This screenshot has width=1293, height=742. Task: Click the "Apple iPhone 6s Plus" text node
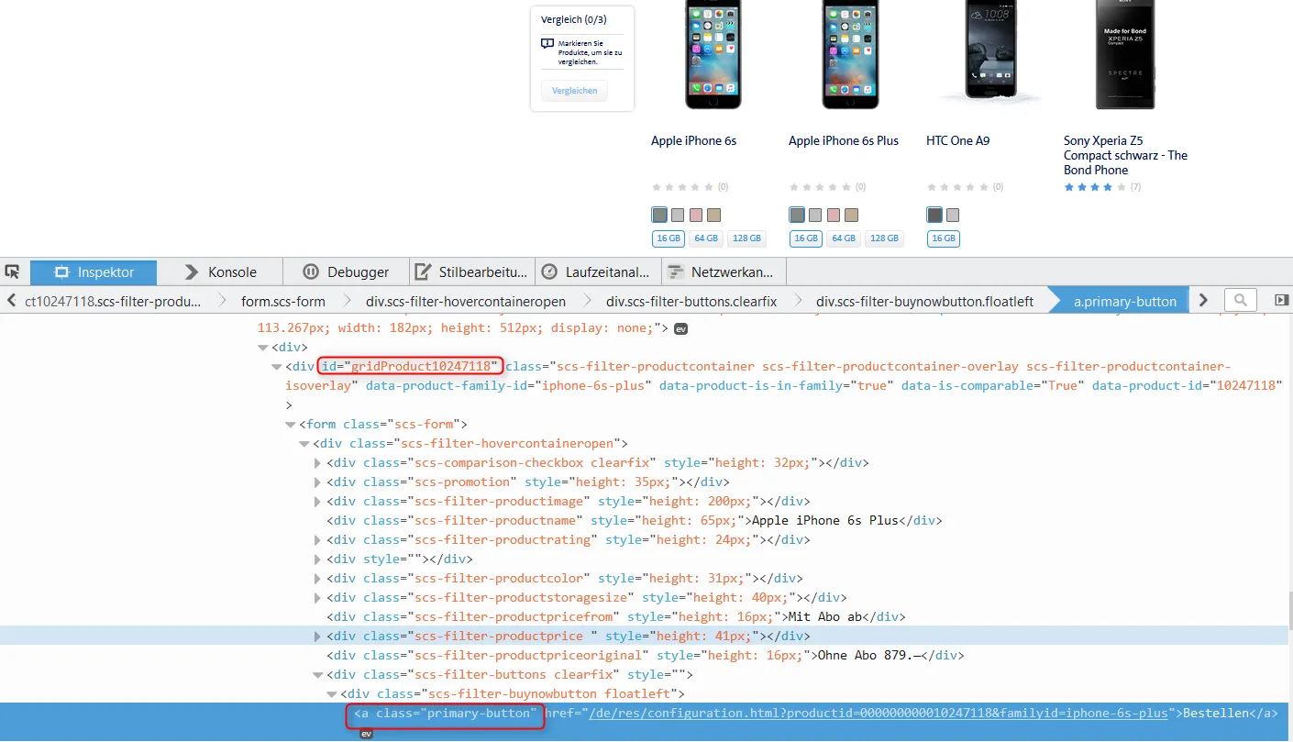coord(824,521)
